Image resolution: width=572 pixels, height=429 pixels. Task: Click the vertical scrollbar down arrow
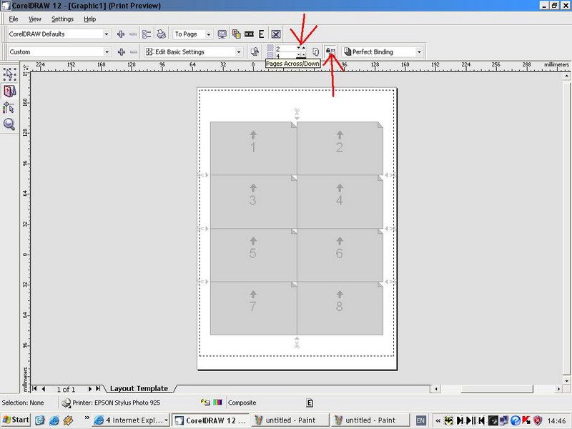(566, 380)
